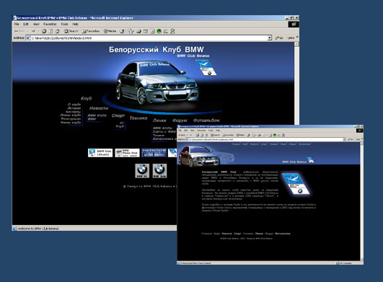Screen dimensions: 383x282
Task: Click the Refresh icon in main browser toolbar
Action: (50, 31)
